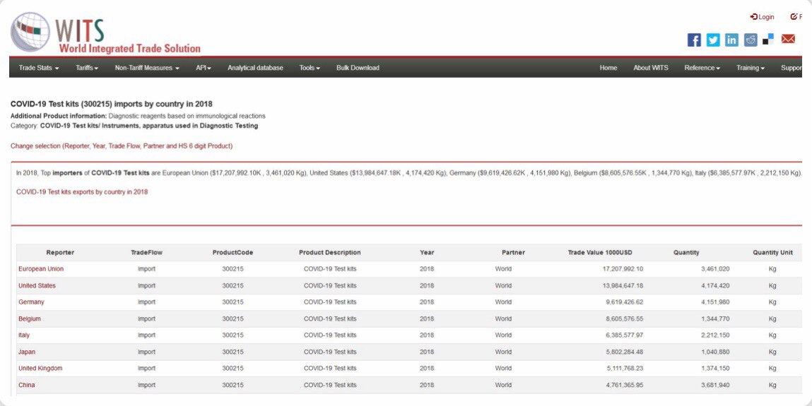Share page on Delicious icon

(768, 40)
